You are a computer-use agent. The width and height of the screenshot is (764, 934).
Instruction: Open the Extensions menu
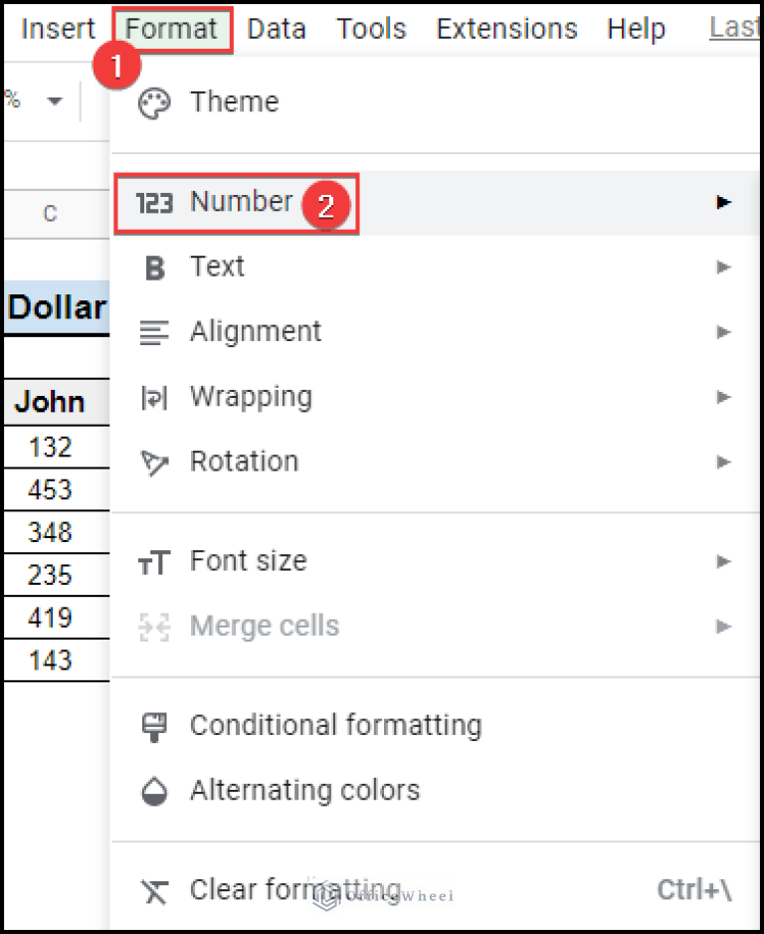(x=506, y=29)
